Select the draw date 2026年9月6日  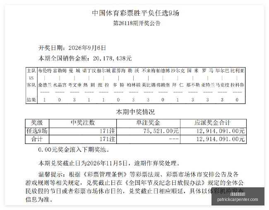(x=87, y=48)
